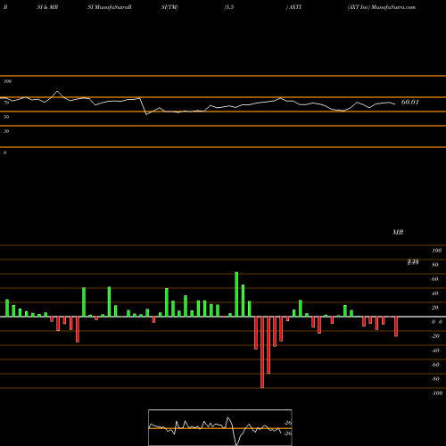Screen dimensions: 446x446
Task: Click the 60 label on MR axis
Action: (x=435, y=279)
